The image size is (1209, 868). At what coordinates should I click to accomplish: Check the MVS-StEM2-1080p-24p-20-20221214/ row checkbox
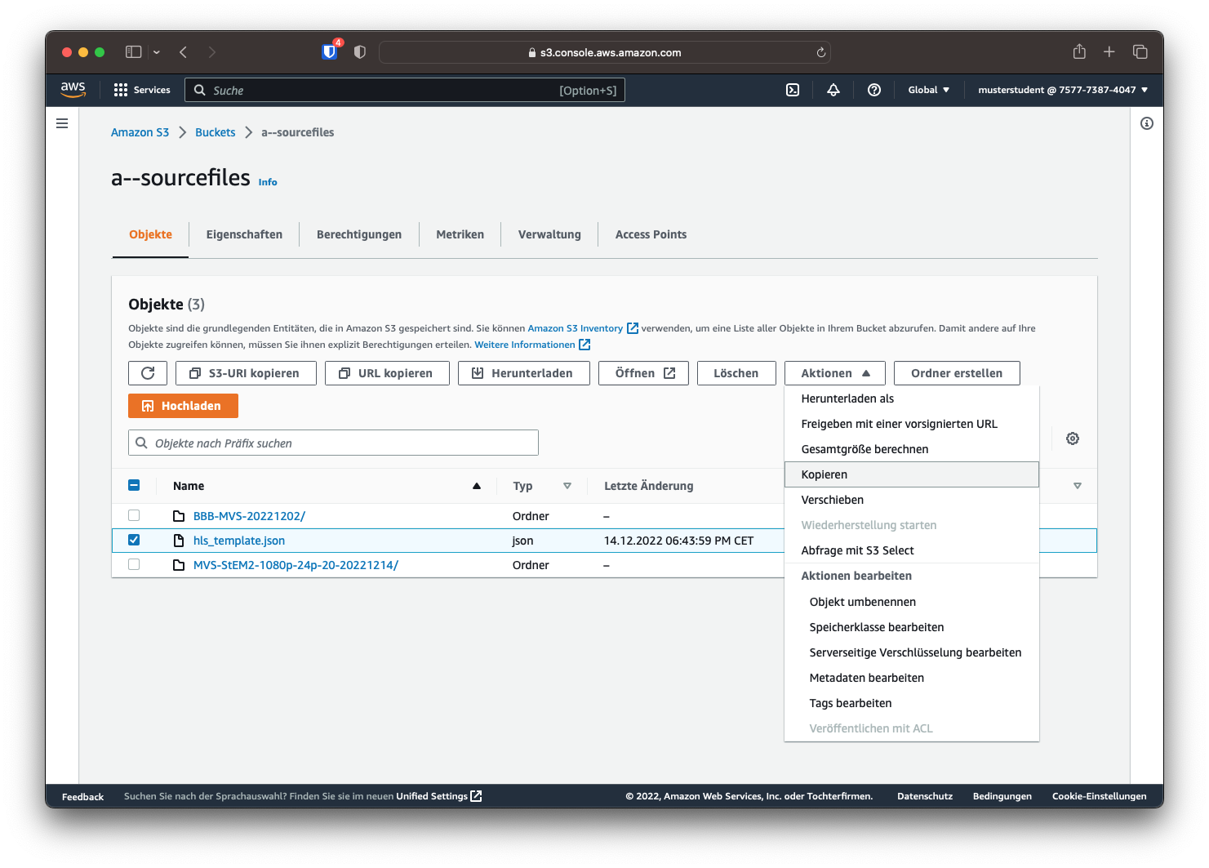pos(134,564)
